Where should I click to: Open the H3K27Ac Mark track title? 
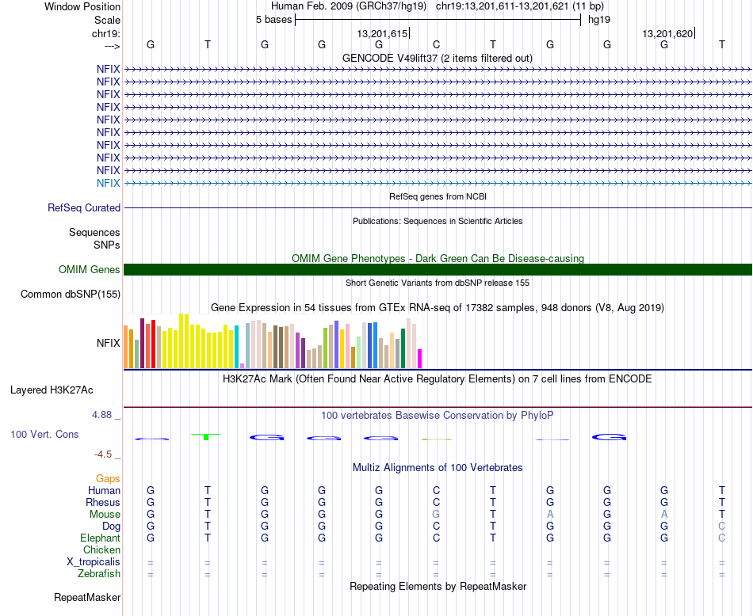(x=438, y=379)
